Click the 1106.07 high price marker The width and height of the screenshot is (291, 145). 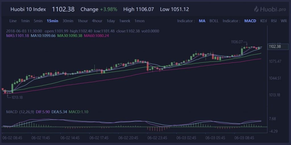(x=237, y=42)
